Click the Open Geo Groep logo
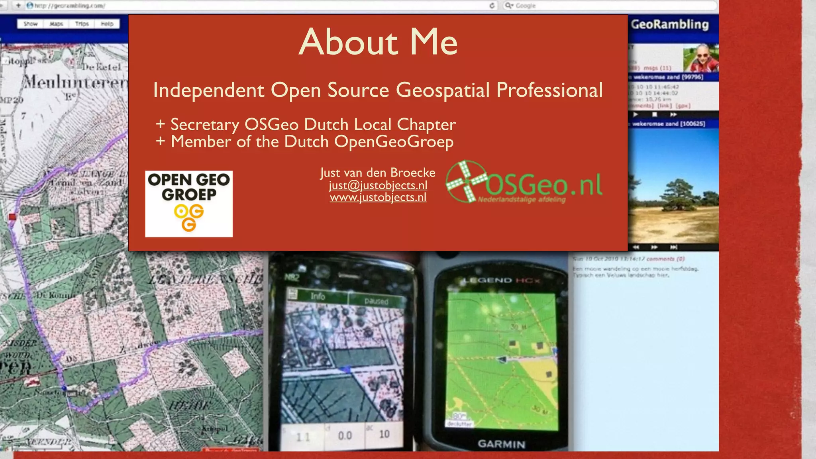Image resolution: width=816 pixels, height=459 pixels. pos(189,204)
